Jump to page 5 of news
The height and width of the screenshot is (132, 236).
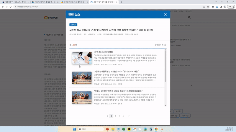(x=123, y=116)
